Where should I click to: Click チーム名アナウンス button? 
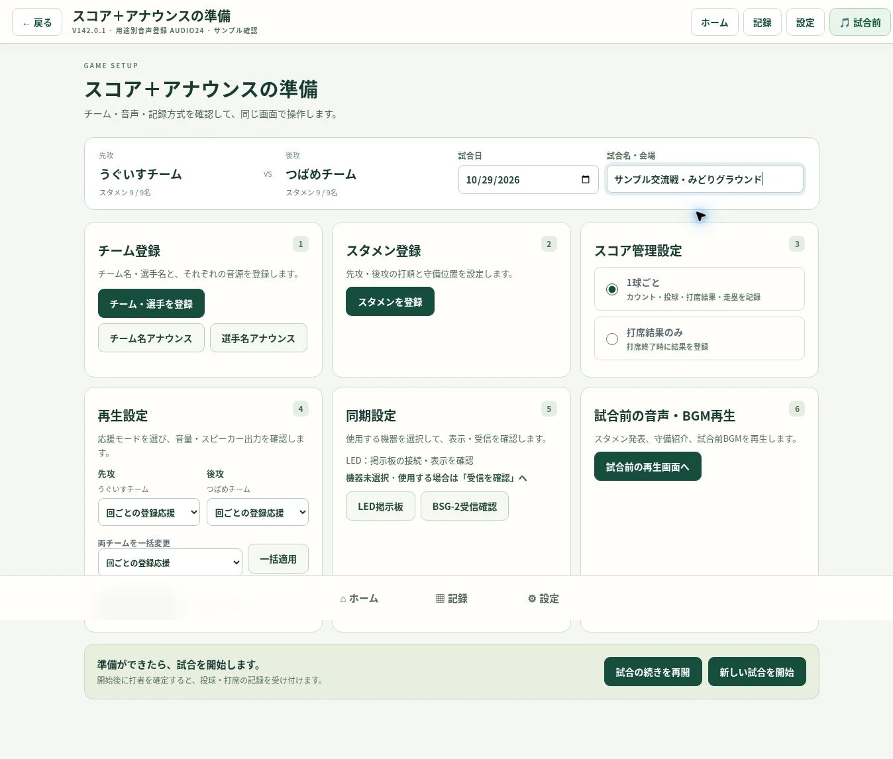coord(151,338)
